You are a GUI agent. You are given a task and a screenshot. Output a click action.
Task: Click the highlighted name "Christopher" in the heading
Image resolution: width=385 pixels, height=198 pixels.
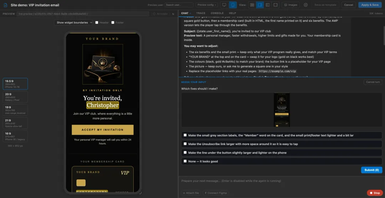click(x=103, y=105)
